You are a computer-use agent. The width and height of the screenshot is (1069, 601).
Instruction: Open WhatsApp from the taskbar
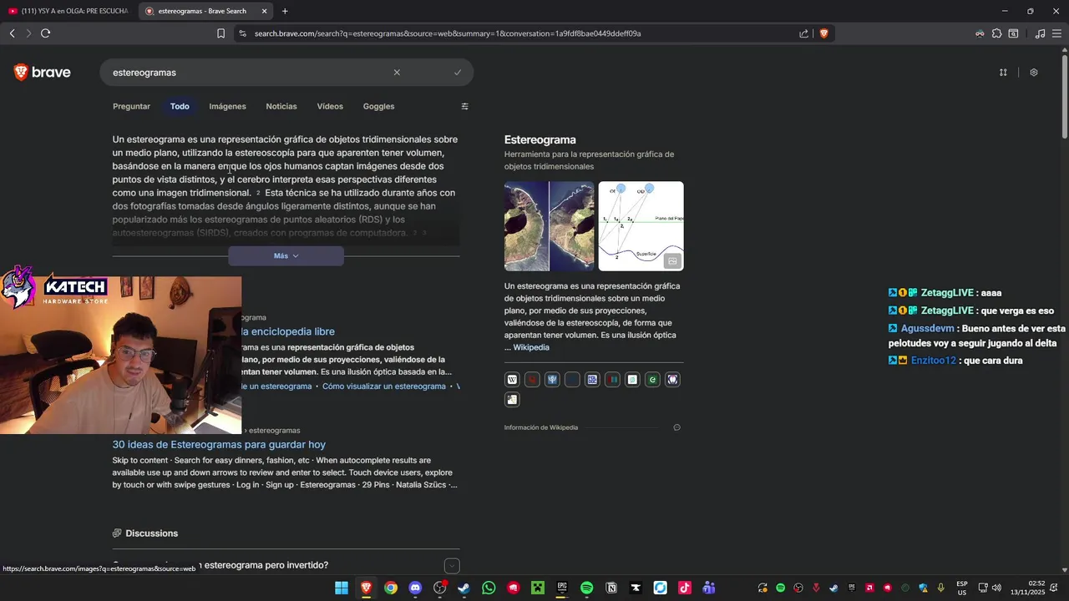point(489,588)
